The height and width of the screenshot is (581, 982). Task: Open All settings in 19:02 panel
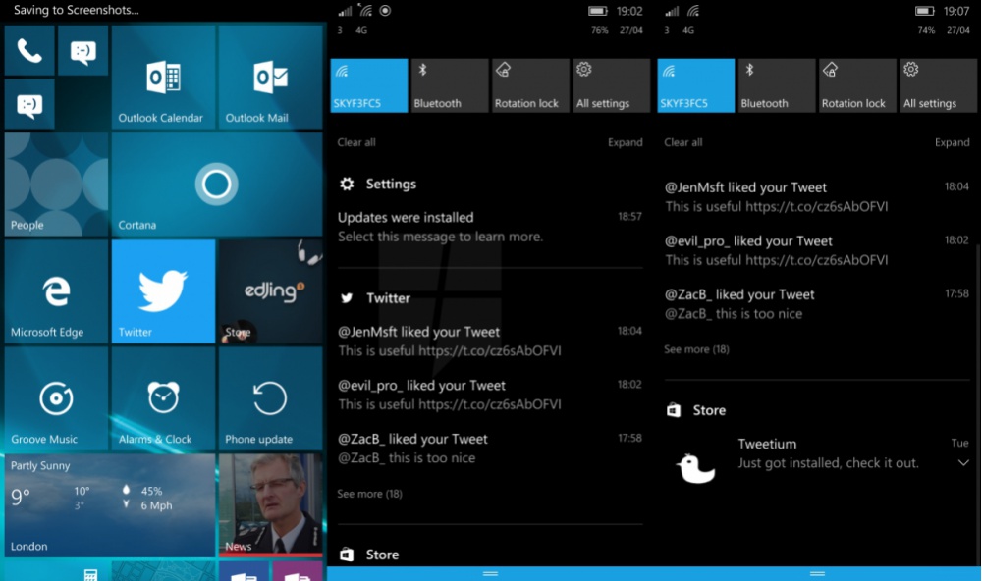pyautogui.click(x=611, y=85)
